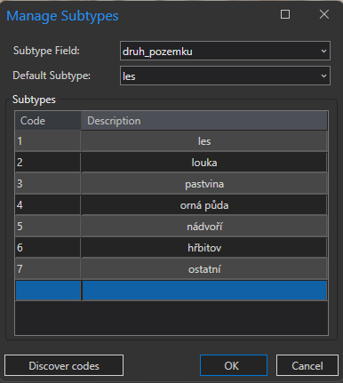The image size is (343, 383).
Task: Open the Subtype Field dropdown showing druh_pozemku
Action: click(x=225, y=51)
